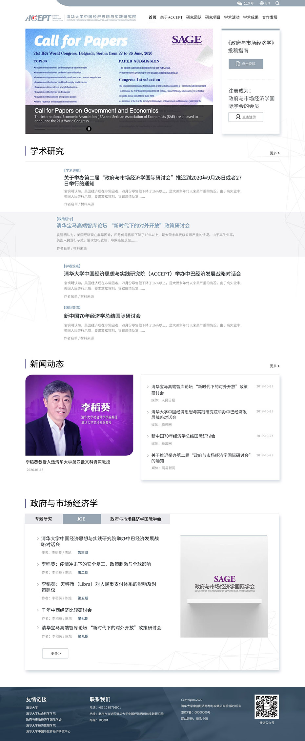Viewport: 305px width, 741px height.
Task: Click the 第二期 issue label
Action: 83,572
